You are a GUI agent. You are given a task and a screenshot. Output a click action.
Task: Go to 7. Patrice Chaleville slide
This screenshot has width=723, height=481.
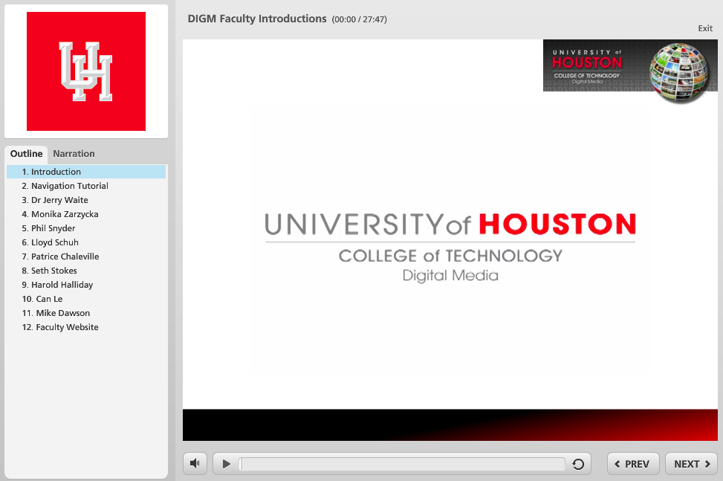point(86,256)
